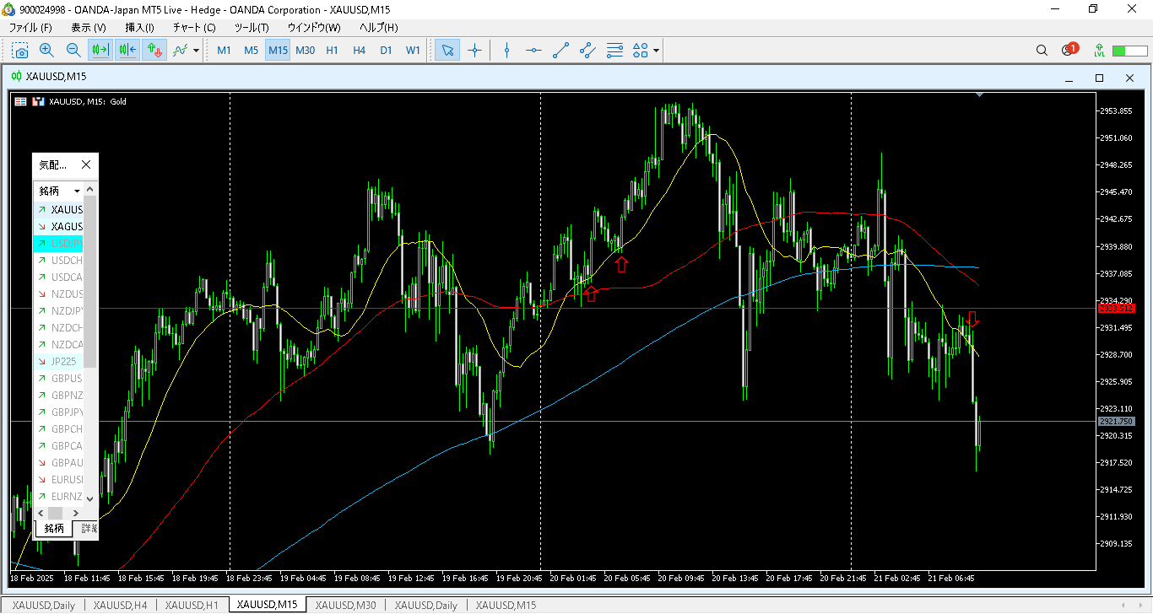Image resolution: width=1153 pixels, height=614 pixels.
Task: Toggle the trade levels up/down arrow icon
Action: pyautogui.click(x=154, y=50)
